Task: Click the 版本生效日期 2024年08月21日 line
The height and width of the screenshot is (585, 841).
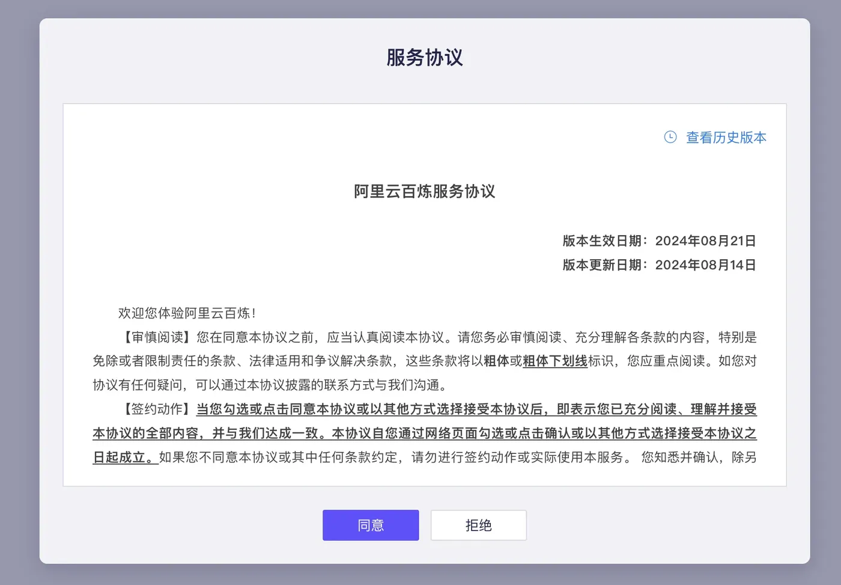Action: click(660, 241)
